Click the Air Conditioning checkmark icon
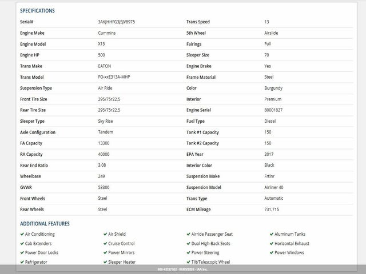Screen dimensions: 366x274 (x=22, y=234)
